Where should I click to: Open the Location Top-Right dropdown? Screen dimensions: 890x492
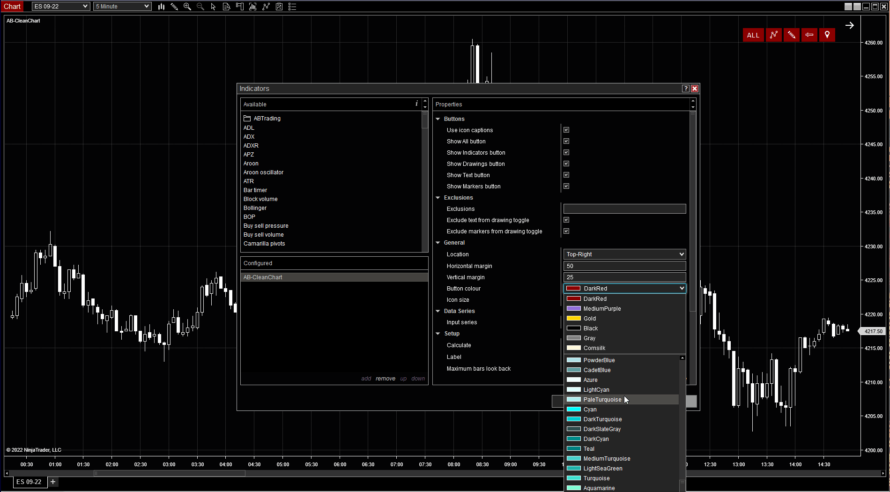[x=624, y=254]
